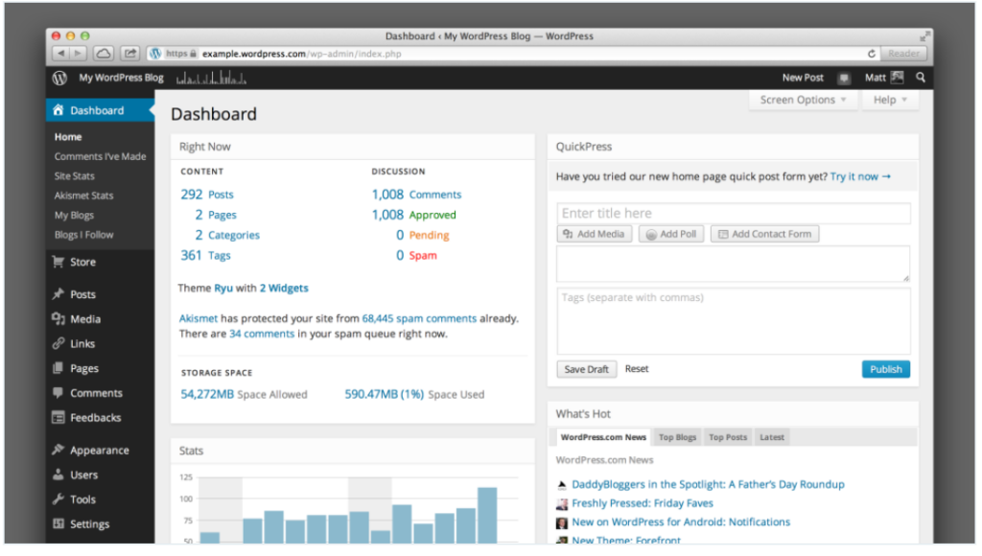Screen dimensions: 982x556
Task: Click the WordPress logo in the admin bar
Action: pos(58,78)
